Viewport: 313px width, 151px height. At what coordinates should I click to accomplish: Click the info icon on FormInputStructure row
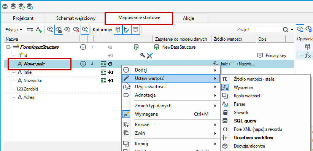(83, 47)
